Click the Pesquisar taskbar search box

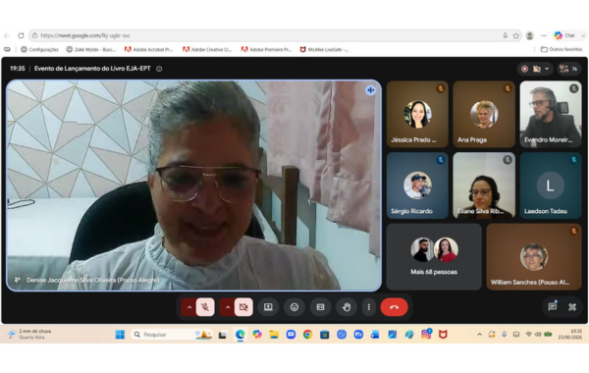(172, 335)
